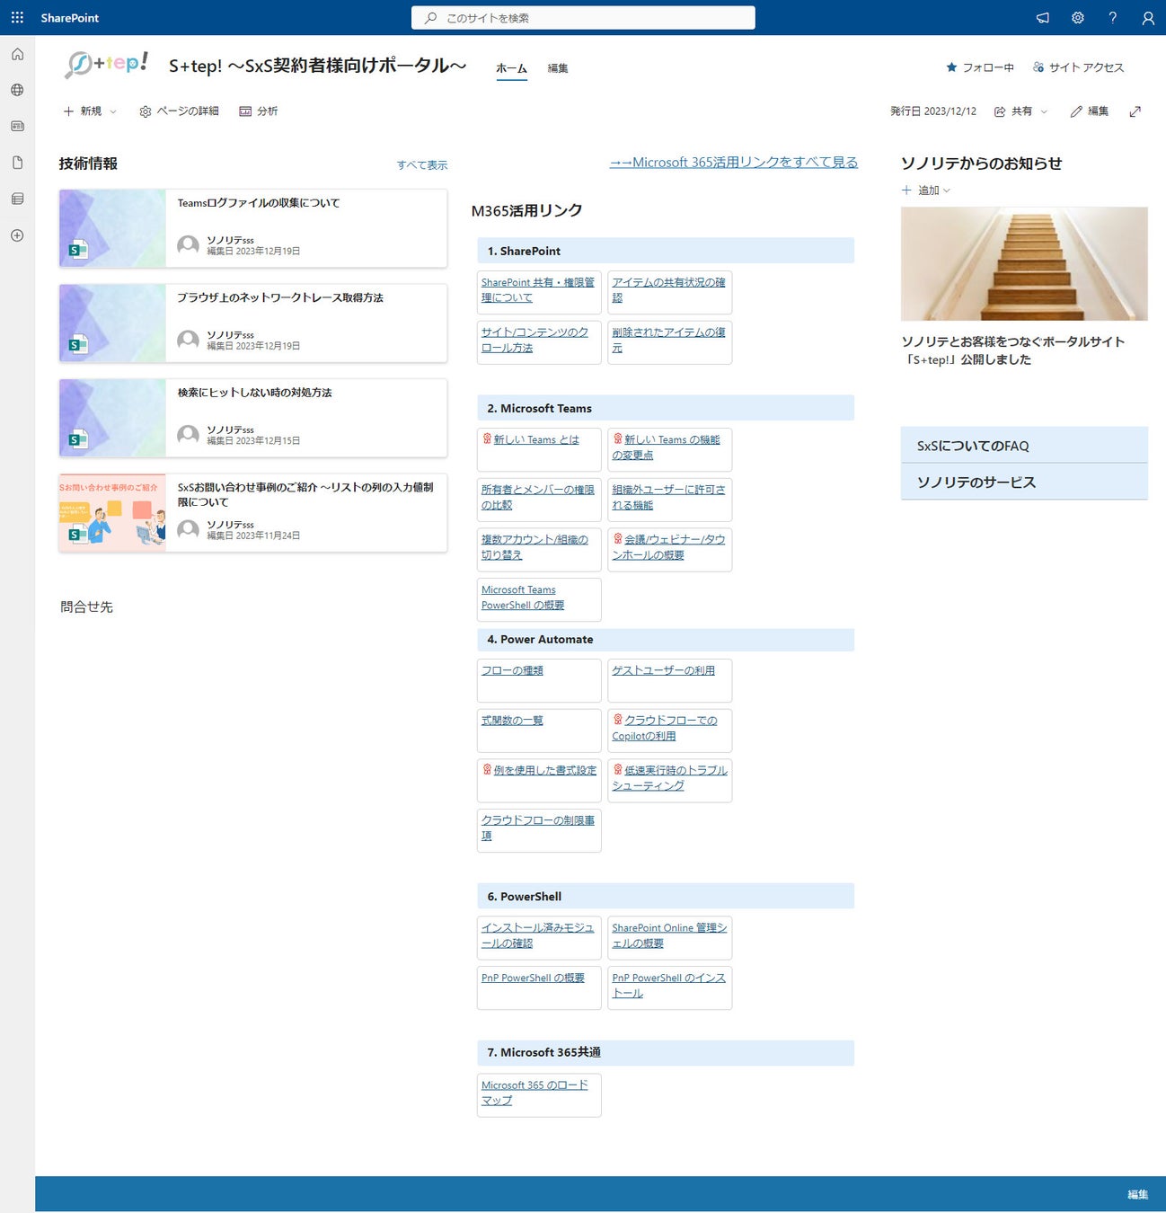Open SharePoint 共有・権限管理について link
This screenshot has width=1166, height=1213.
537,289
